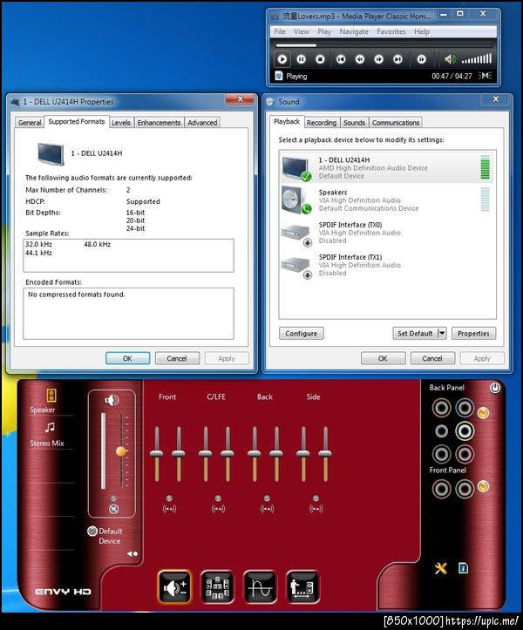Click the frame step button in Media Player
This screenshot has width=523, height=630.
pyautogui.click(x=421, y=59)
